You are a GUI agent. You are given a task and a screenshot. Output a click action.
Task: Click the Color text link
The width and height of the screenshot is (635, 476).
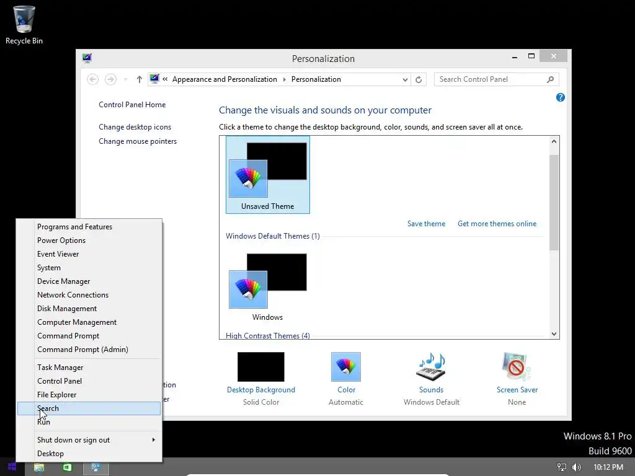tap(346, 390)
